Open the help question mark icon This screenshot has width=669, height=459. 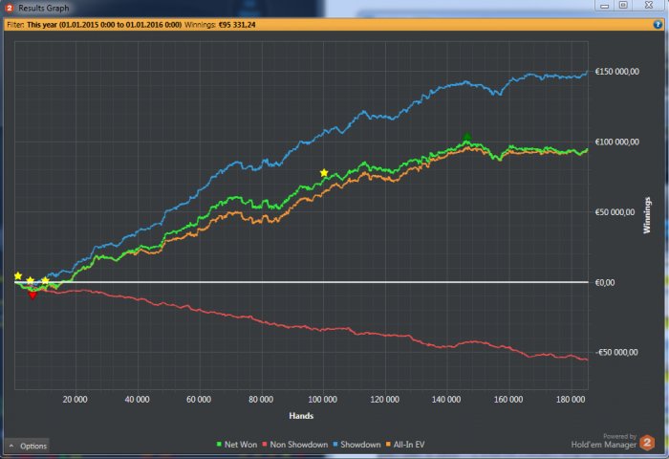[x=658, y=24]
